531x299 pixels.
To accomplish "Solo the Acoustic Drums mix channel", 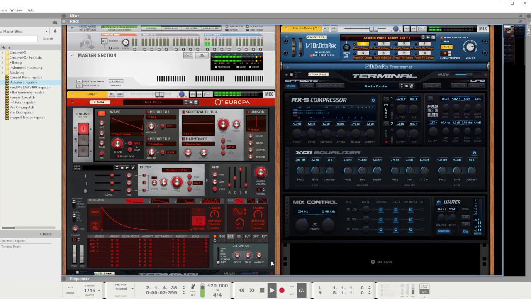I will (x=334, y=29).
